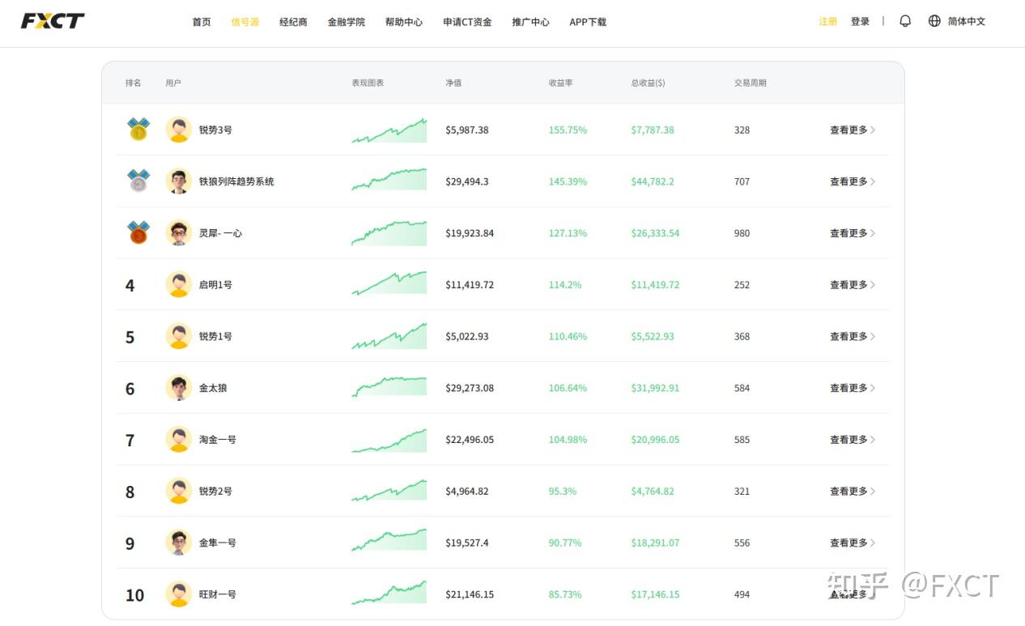Select the APP下载 nav item
This screenshot has height=626, width=1025.
tap(588, 22)
